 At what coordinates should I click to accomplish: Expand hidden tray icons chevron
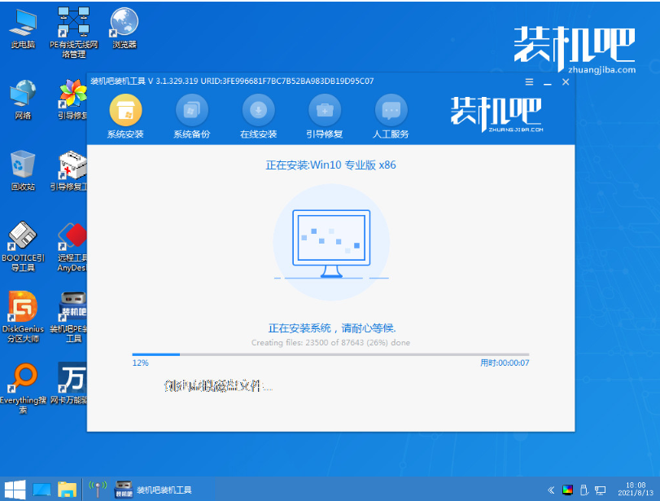click(551, 490)
